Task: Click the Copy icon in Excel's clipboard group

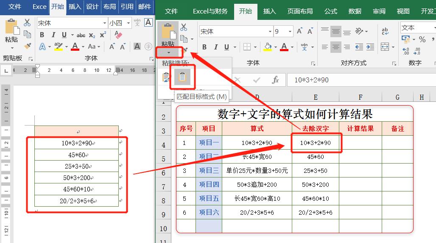Action: tap(184, 38)
